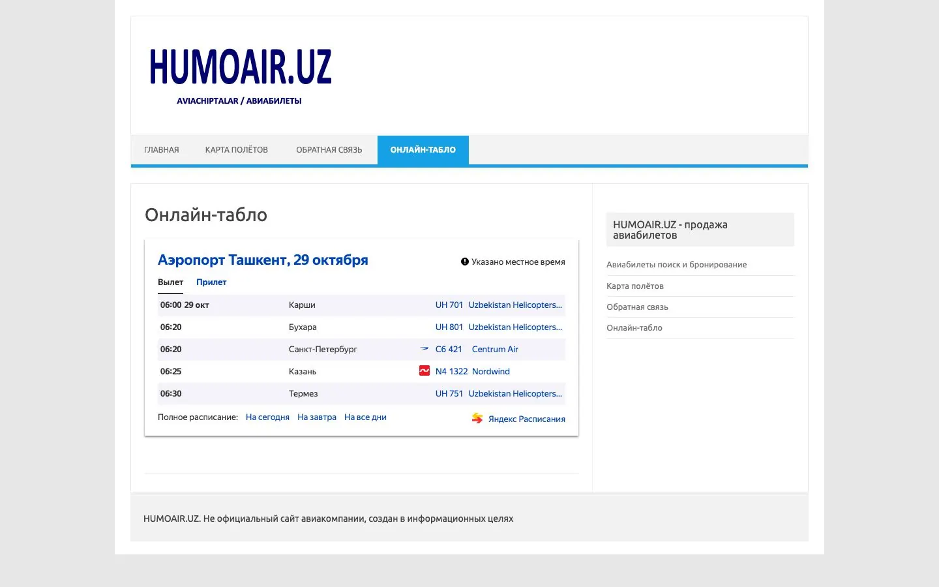This screenshot has height=587, width=939.
Task: Open Uzbekistan Helicopters link in Термез row
Action: (x=515, y=393)
